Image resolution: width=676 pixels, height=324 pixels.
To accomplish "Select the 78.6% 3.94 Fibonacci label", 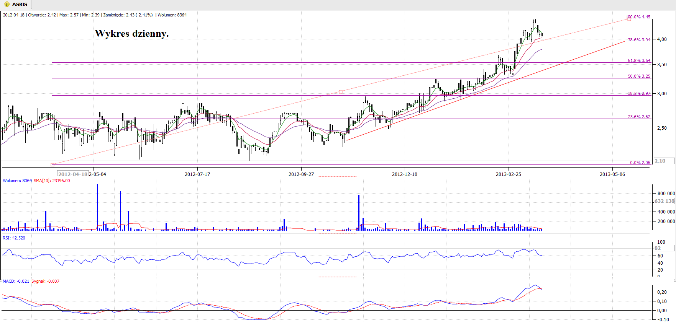I will 639,40.
